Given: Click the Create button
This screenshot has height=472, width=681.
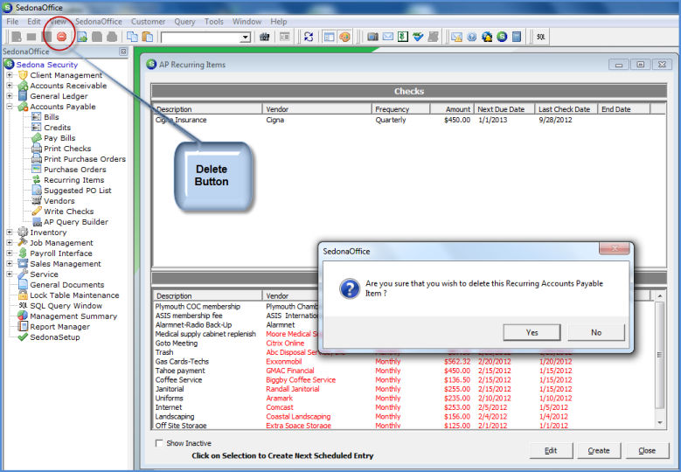Looking at the screenshot, I should pyautogui.click(x=599, y=451).
